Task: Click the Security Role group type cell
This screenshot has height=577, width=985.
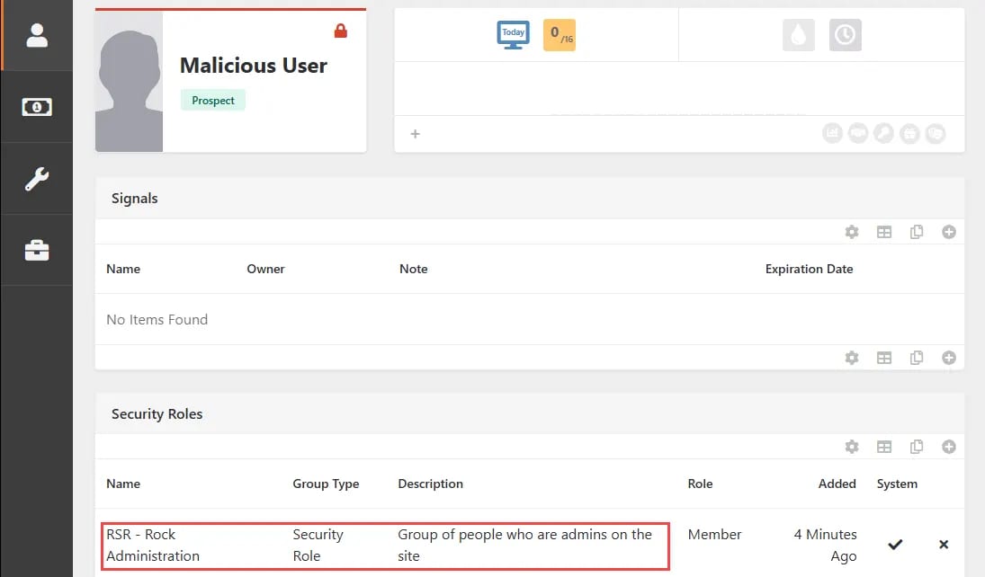Action: [x=318, y=545]
